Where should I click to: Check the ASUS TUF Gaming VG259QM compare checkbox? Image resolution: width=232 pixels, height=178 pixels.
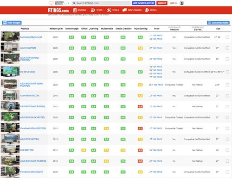(227, 59)
